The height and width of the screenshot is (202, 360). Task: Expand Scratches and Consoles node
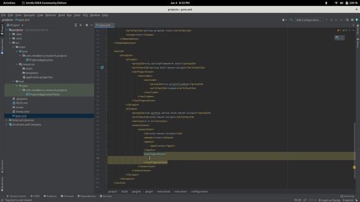[x=7, y=125]
